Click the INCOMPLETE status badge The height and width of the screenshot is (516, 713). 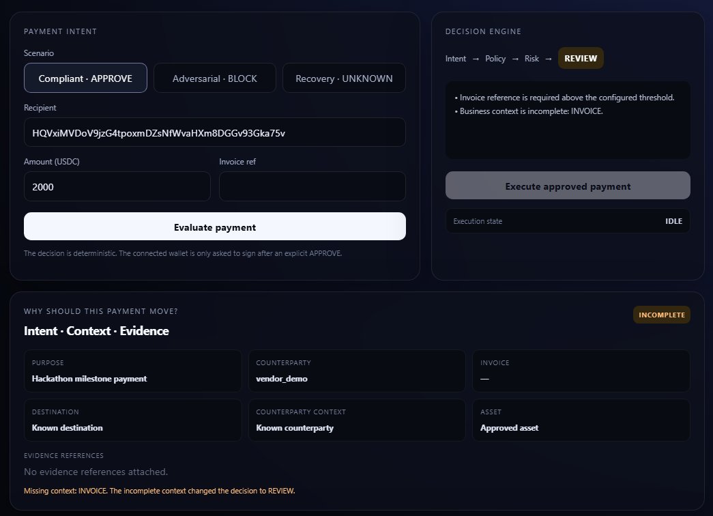tap(662, 315)
